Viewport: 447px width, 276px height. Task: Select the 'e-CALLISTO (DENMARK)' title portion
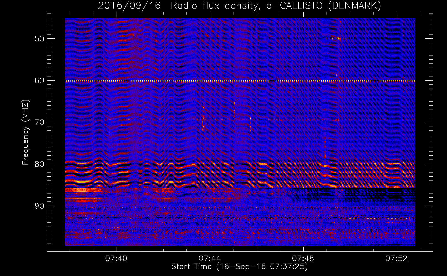[x=324, y=6]
